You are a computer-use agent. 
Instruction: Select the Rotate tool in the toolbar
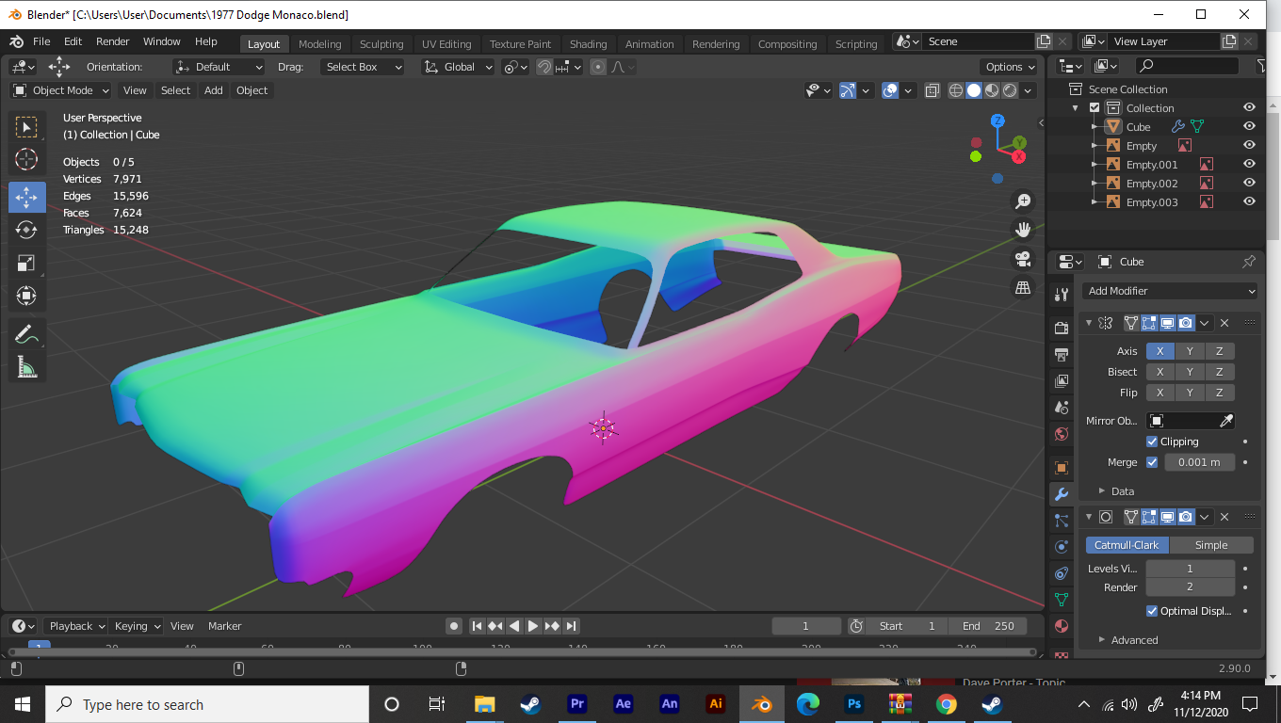click(x=26, y=230)
